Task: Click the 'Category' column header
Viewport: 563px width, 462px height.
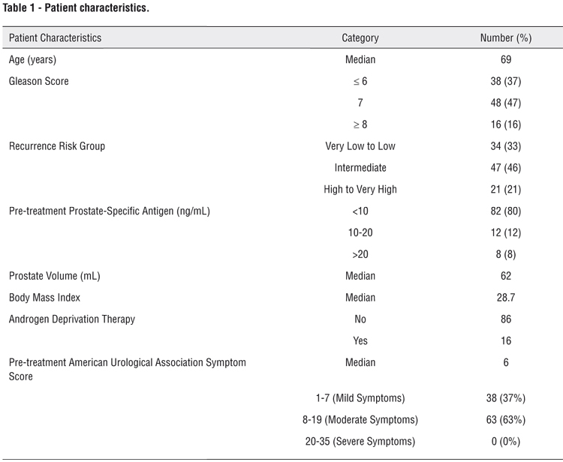Action: click(x=360, y=38)
